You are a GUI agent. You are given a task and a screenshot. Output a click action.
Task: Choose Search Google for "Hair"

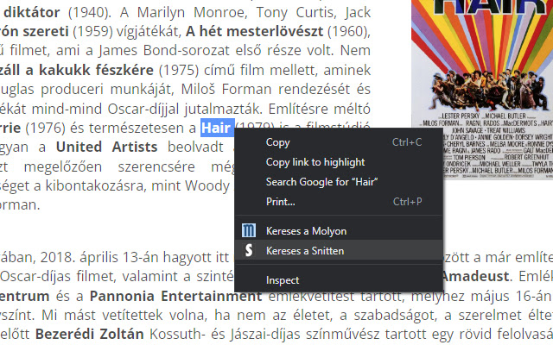pyautogui.click(x=339, y=182)
